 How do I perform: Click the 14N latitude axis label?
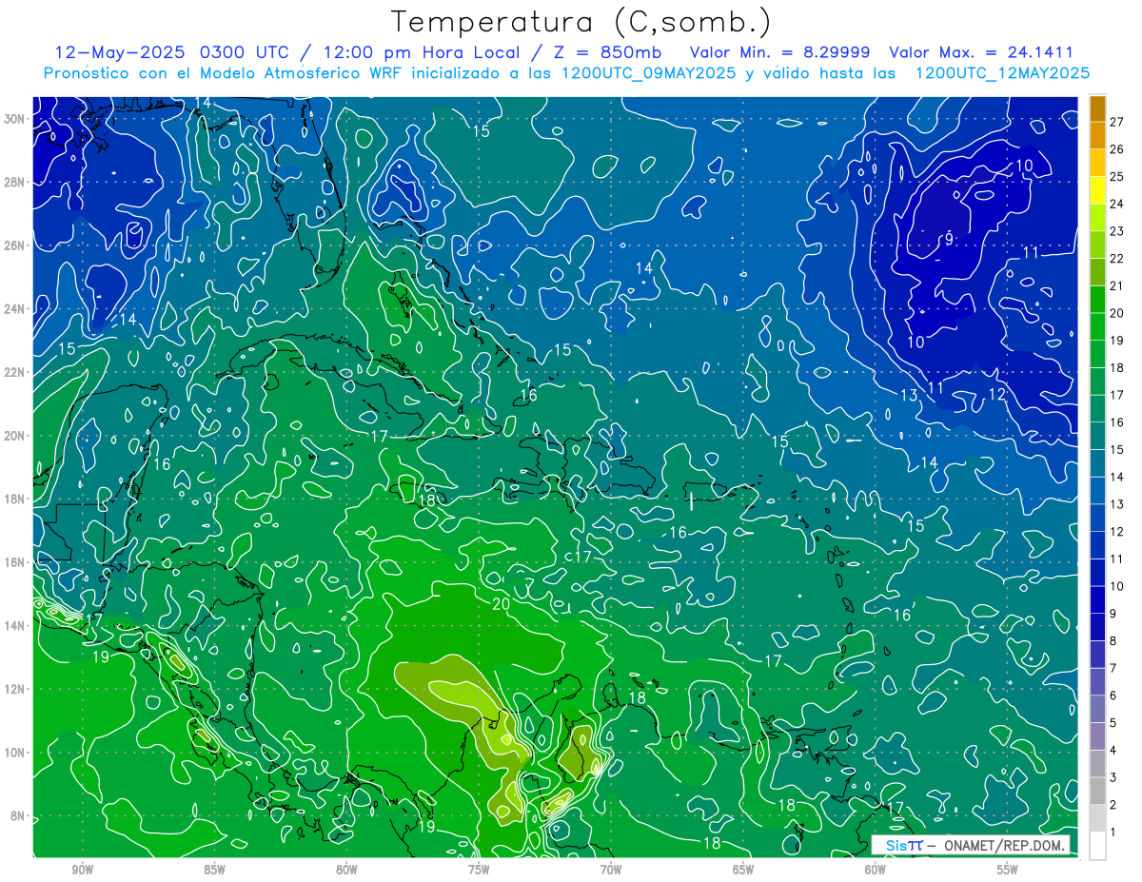click(15, 626)
